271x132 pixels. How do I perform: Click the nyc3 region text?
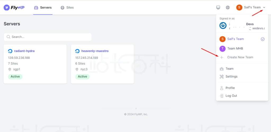(84, 69)
